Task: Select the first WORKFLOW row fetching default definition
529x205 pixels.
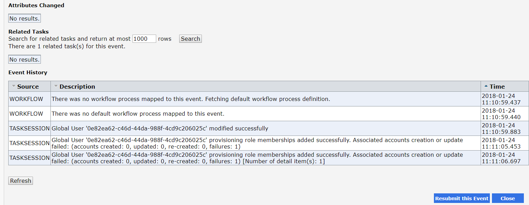Action: [x=268, y=99]
